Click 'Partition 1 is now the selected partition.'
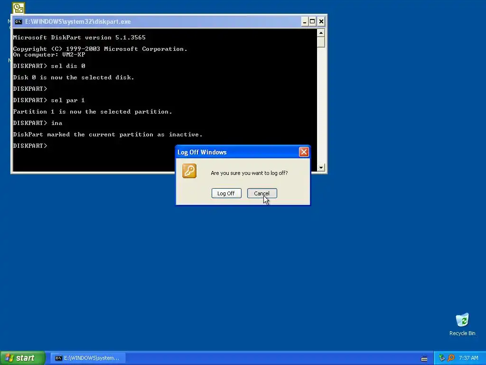Screen dimensions: 486x365 coord(93,111)
